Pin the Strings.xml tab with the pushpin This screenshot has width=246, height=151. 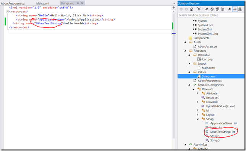78,3
